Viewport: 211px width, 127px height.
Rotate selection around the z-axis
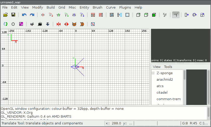(82, 15)
